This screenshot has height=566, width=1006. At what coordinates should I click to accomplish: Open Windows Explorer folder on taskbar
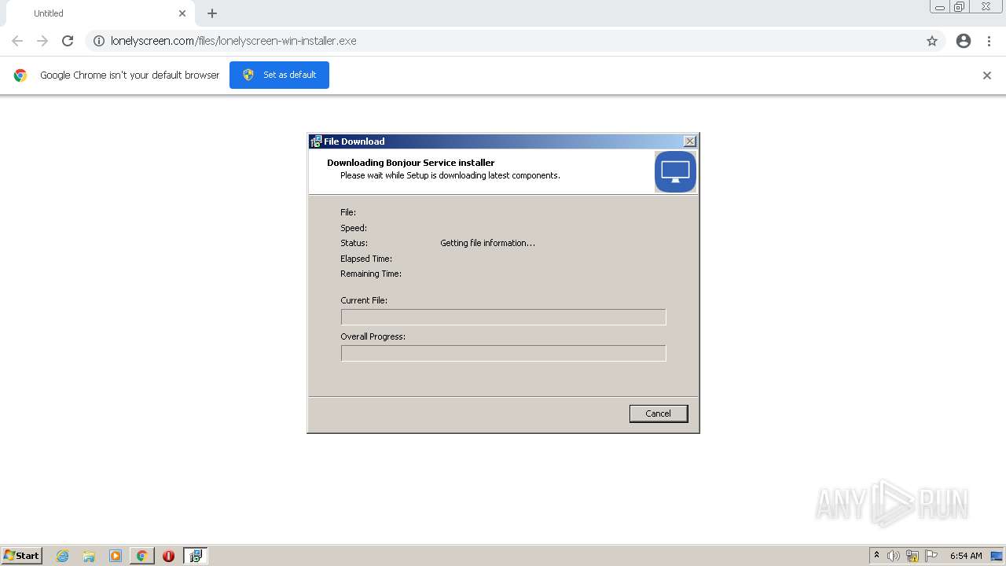coord(89,556)
